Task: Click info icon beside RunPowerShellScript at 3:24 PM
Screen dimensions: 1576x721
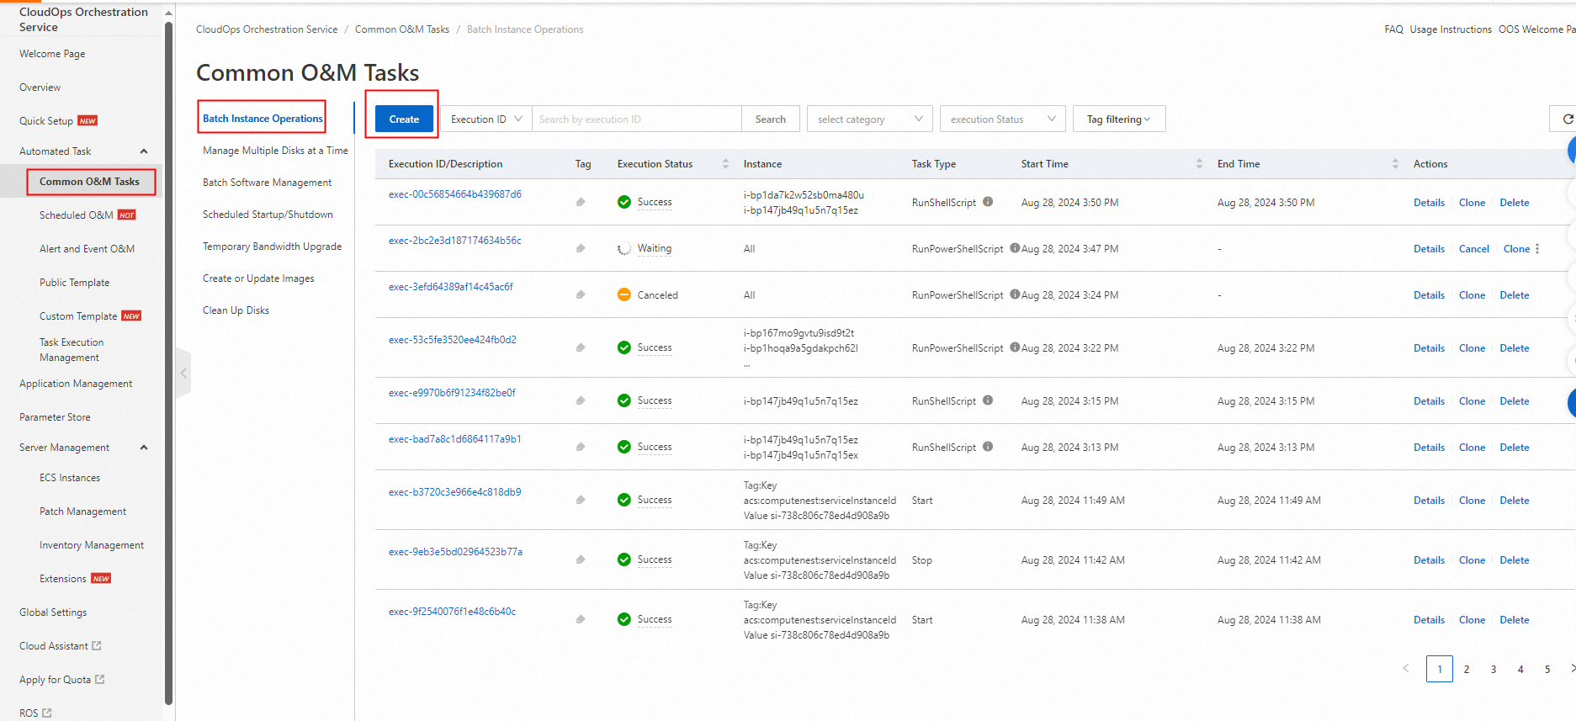Action: coord(1015,294)
